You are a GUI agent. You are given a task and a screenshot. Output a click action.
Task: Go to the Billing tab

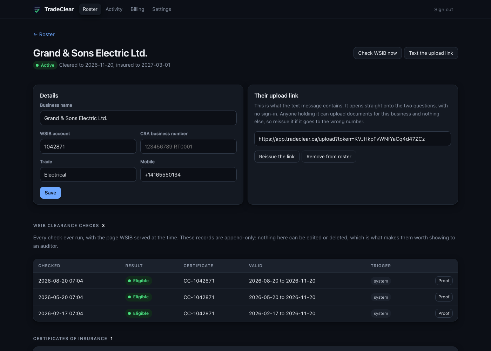137,9
